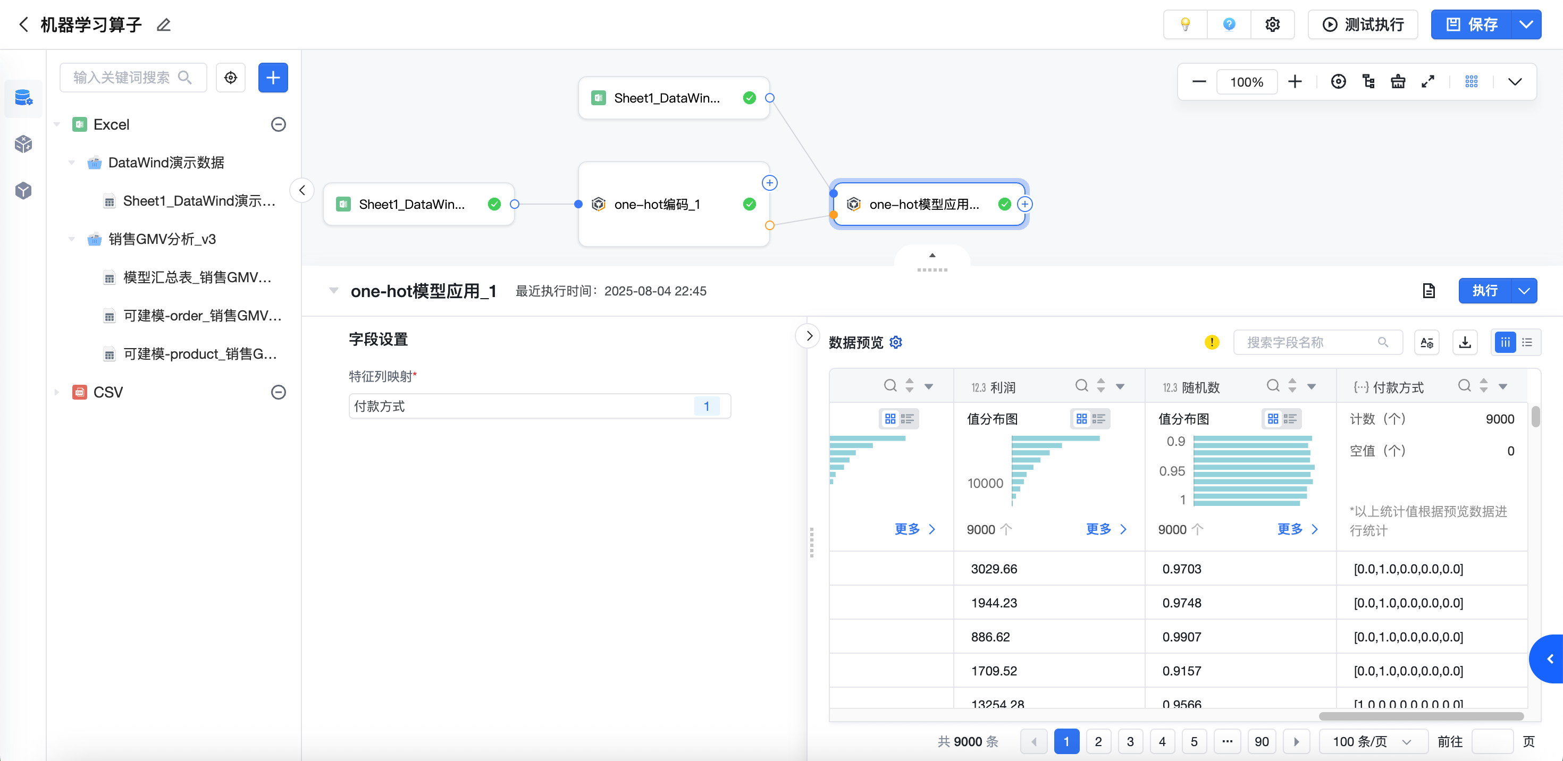Viewport: 1563px width, 761px height.
Task: Open the settings gear in top bar
Action: click(1272, 24)
